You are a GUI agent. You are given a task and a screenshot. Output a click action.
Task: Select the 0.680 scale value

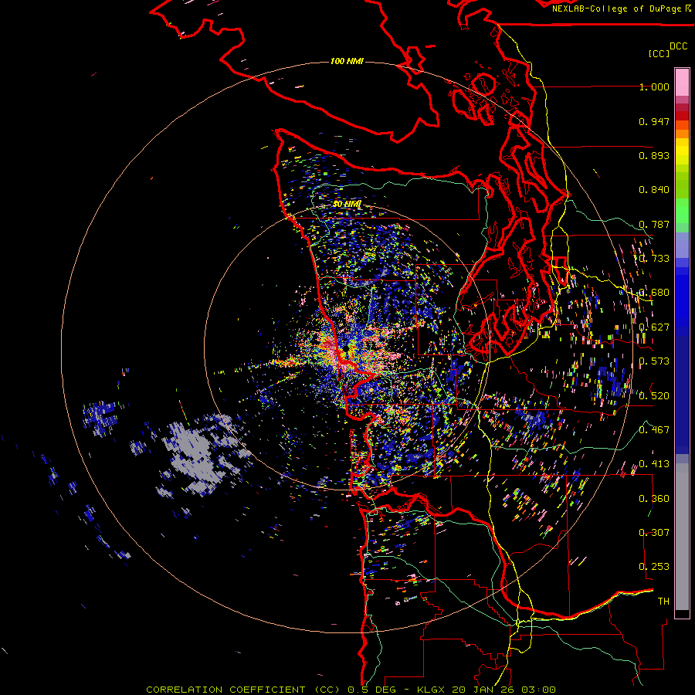[654, 293]
